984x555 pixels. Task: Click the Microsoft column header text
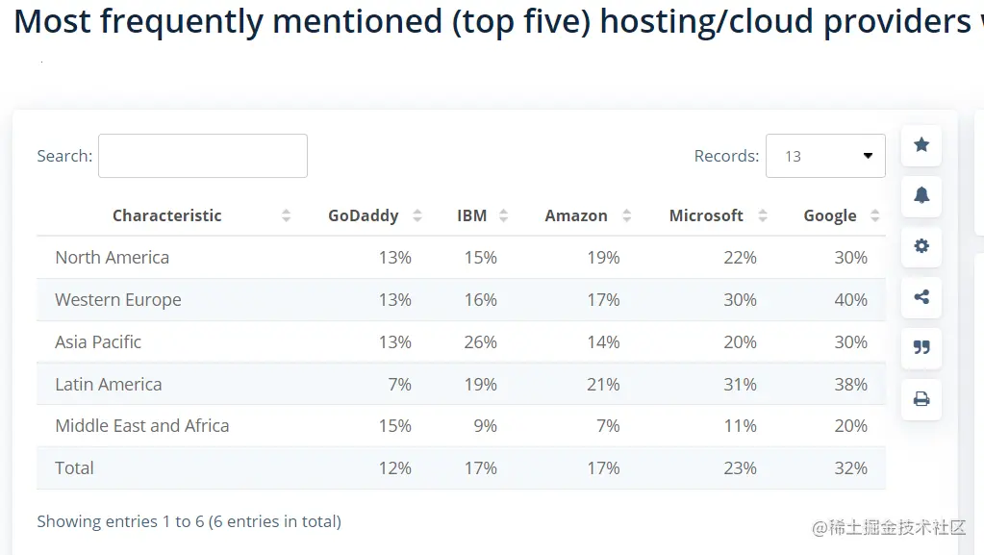(x=706, y=215)
